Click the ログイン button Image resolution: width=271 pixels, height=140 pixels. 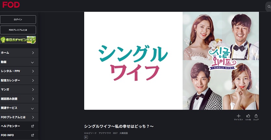pyautogui.click(x=18, y=19)
